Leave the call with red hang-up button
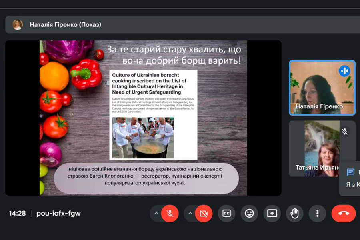This screenshot has width=360, height=240. pos(344,213)
